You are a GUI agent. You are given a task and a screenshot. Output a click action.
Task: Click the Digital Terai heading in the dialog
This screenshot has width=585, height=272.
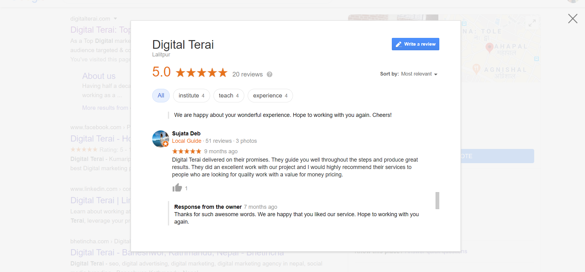[183, 45]
